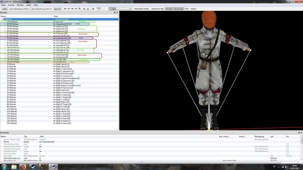Click the walk/figure view icon
The image size is (303, 170).
point(80,9)
